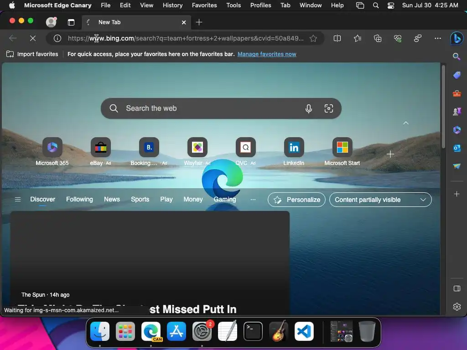
Task: Select the News feed tab
Action: tap(112, 200)
